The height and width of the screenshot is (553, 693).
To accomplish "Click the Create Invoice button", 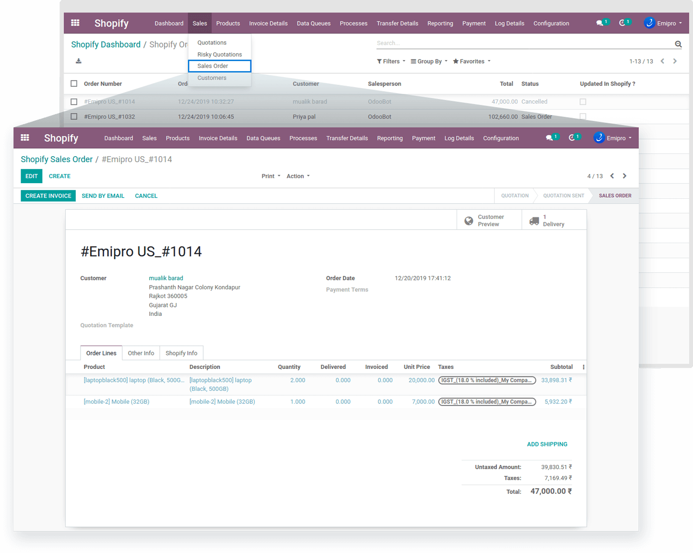I will 48,196.
